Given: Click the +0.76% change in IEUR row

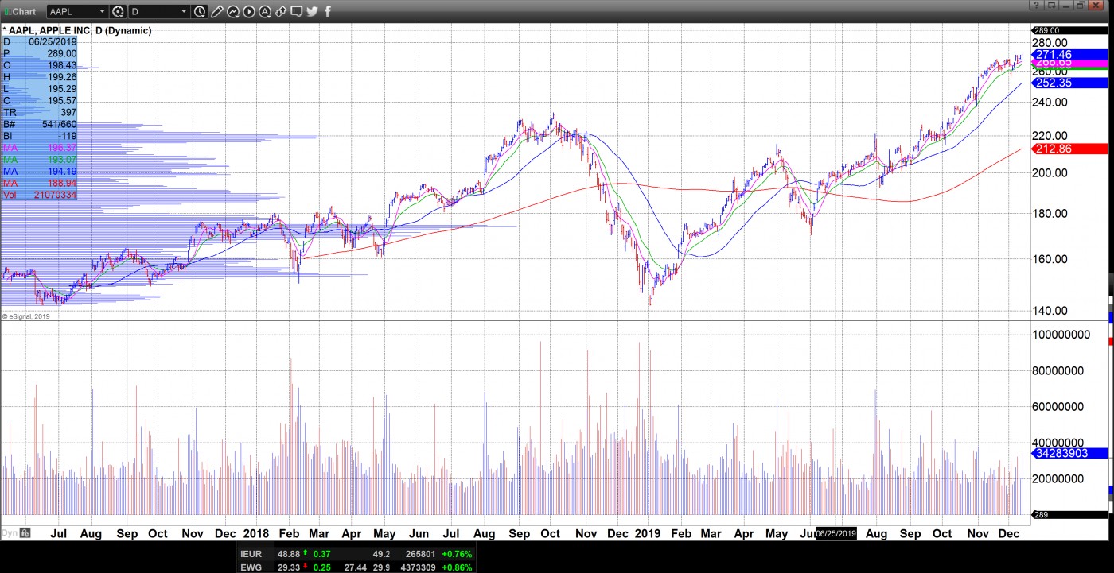Looking at the screenshot, I should point(458,553).
